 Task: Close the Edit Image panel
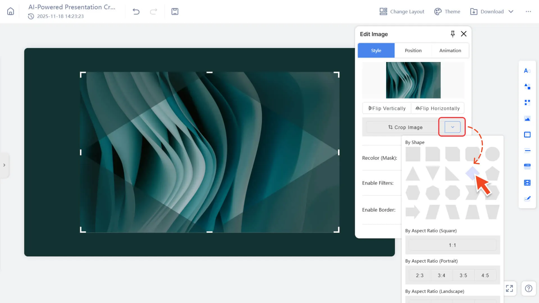click(x=464, y=34)
